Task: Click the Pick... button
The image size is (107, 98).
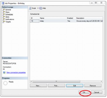Action: 57,86
